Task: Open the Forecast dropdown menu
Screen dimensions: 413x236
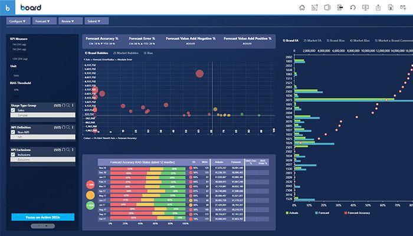Action: (44, 21)
